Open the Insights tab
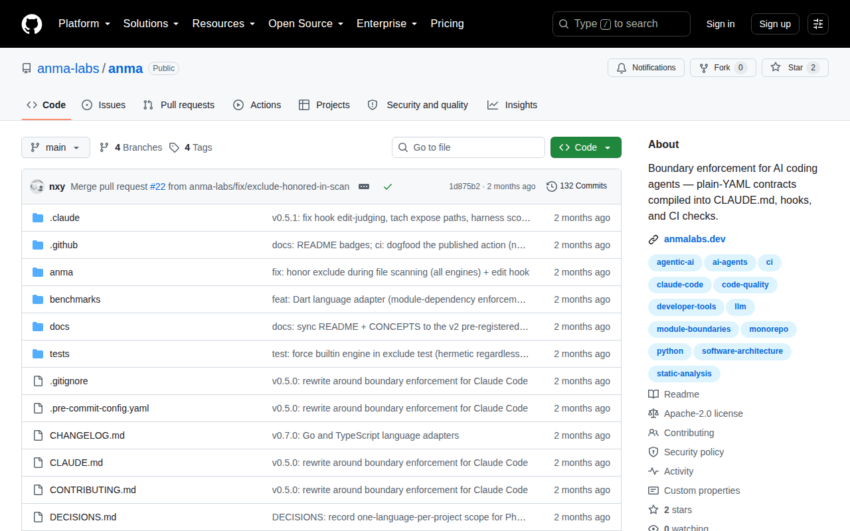This screenshot has height=531, width=850. pyautogui.click(x=512, y=105)
